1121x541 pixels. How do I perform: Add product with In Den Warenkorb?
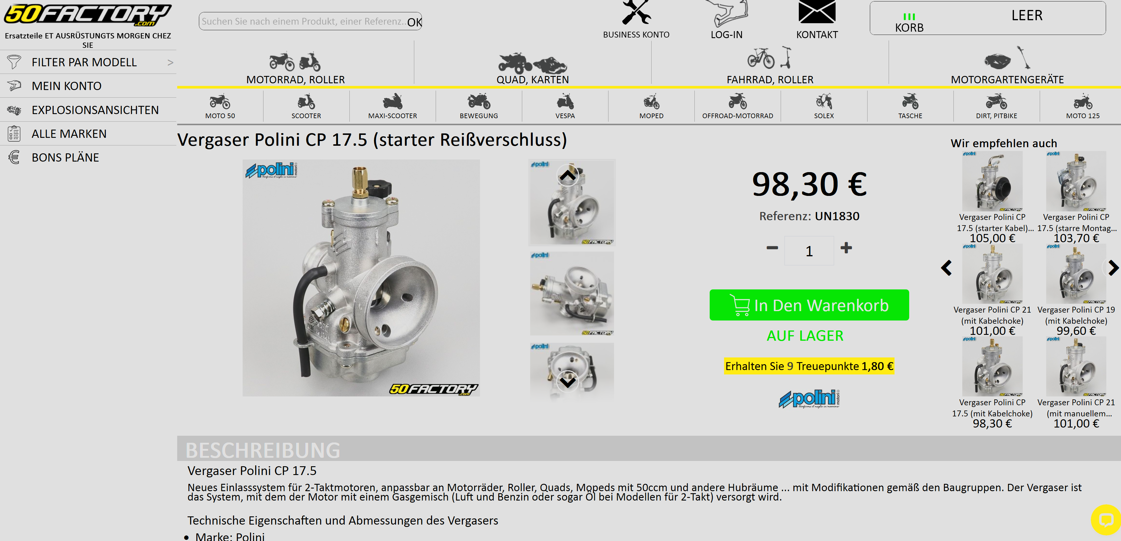(x=809, y=305)
